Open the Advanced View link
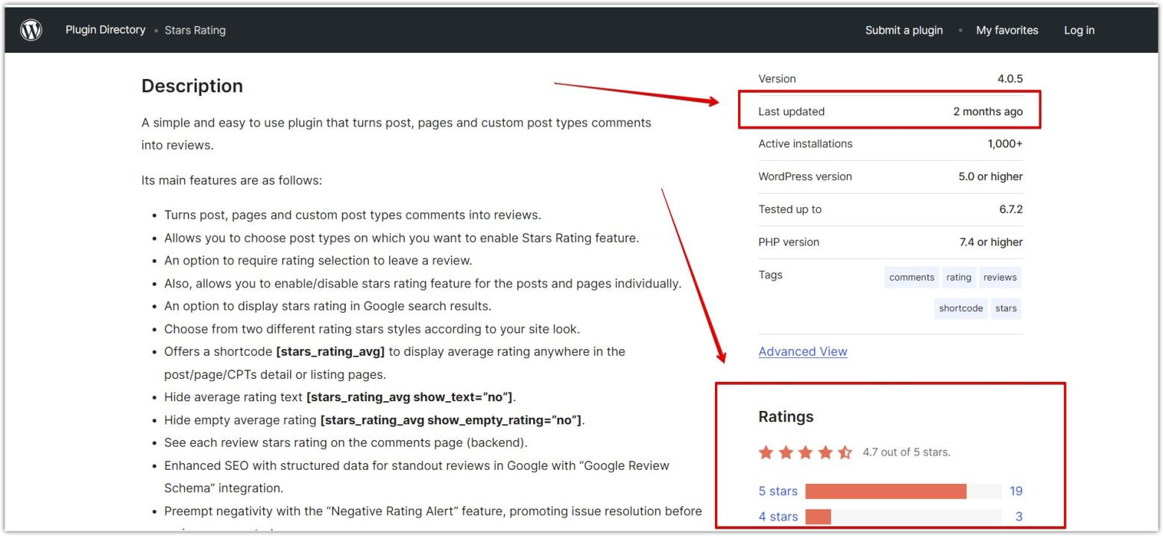1163x536 pixels. tap(803, 351)
